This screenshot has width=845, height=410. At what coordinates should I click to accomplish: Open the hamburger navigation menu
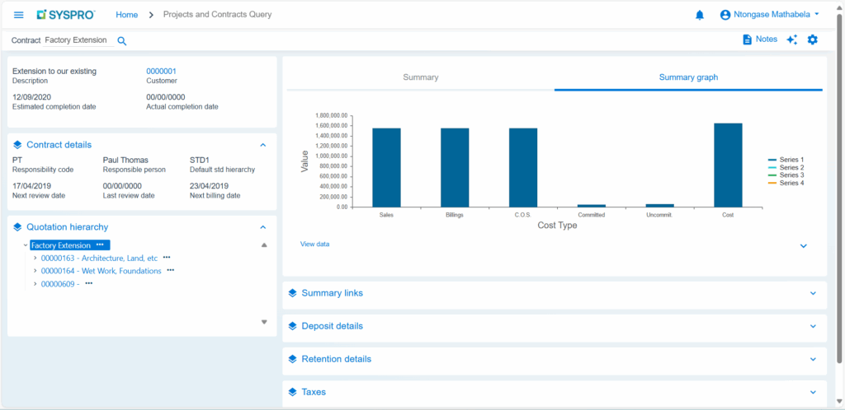click(x=19, y=15)
